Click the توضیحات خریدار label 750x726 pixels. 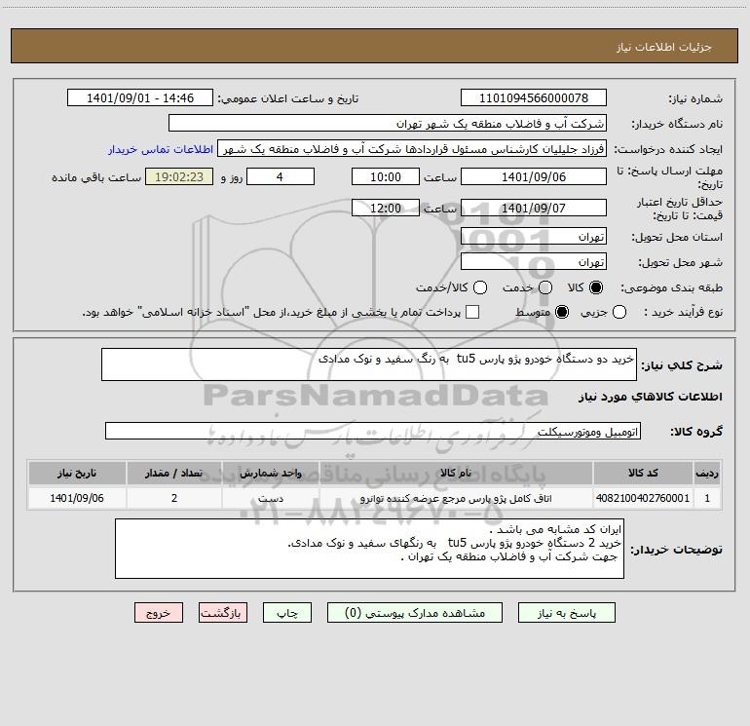(x=676, y=550)
